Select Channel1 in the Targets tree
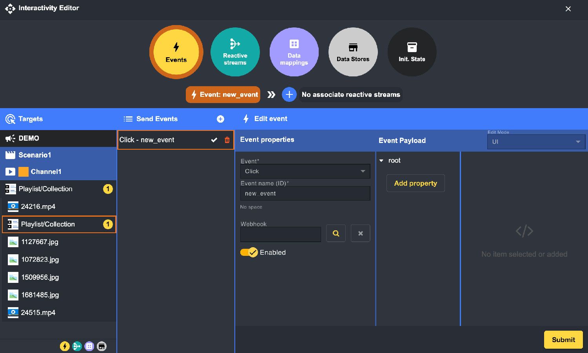 coord(46,172)
